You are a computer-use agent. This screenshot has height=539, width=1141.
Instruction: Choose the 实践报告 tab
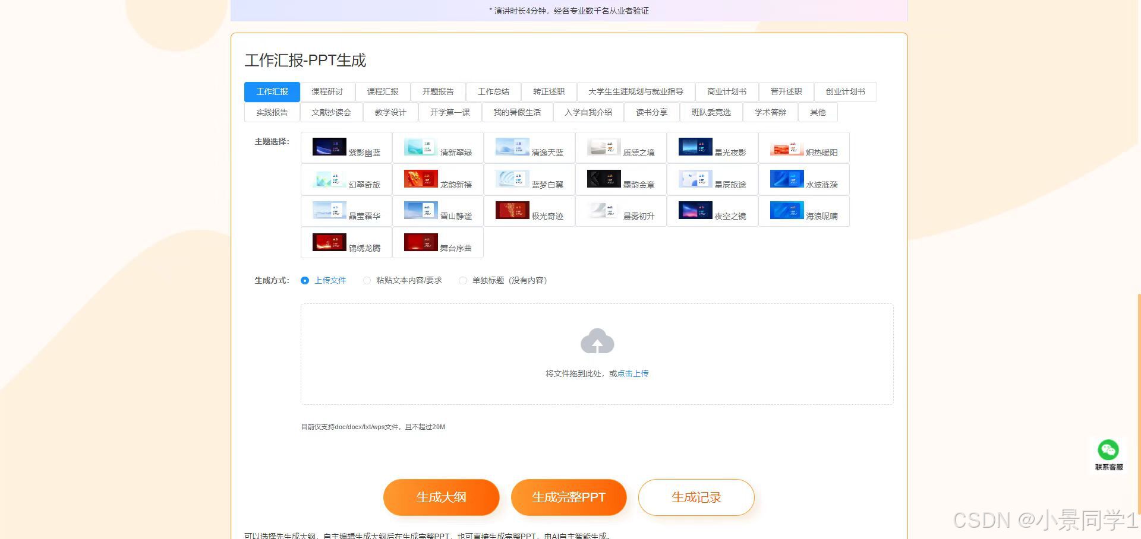272,112
